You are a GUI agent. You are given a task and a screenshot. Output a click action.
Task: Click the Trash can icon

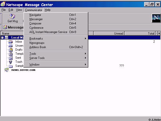(x=11, y=62)
